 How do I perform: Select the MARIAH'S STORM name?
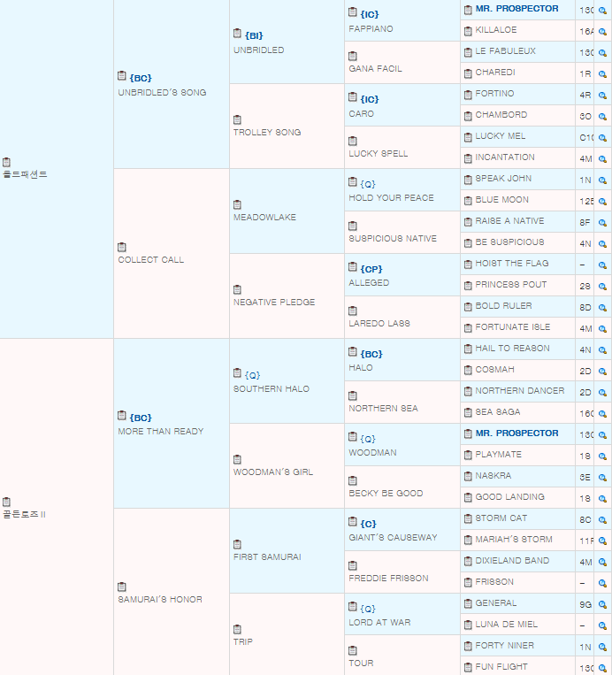point(514,540)
